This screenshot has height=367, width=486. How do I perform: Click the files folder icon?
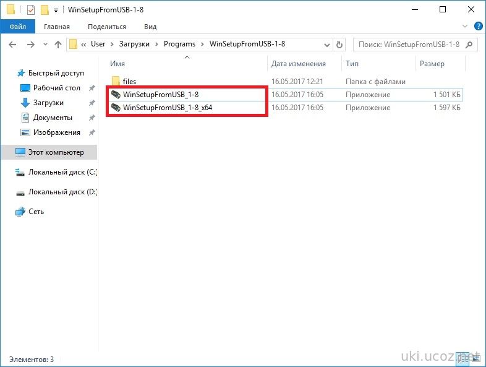116,81
